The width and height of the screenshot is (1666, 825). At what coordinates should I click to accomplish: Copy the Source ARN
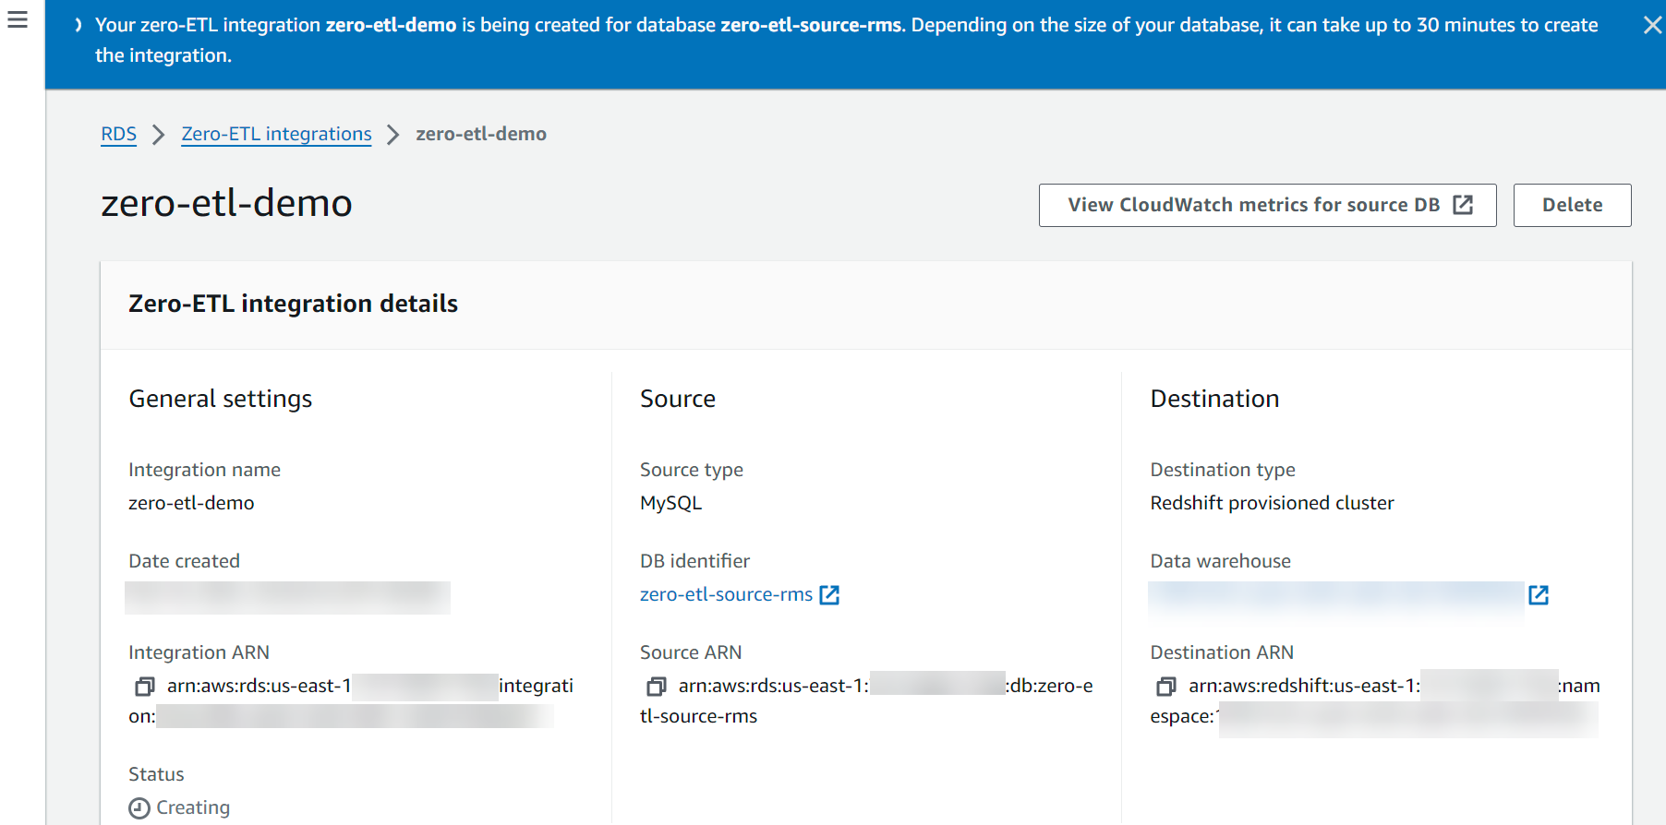tap(657, 687)
